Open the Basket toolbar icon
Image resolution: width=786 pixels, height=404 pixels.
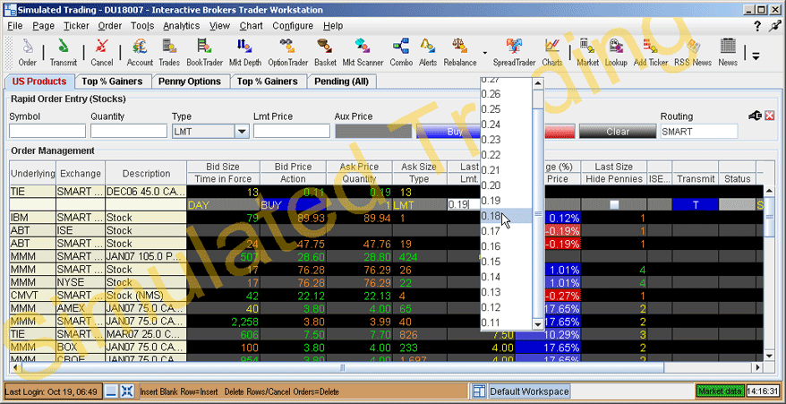click(x=325, y=52)
